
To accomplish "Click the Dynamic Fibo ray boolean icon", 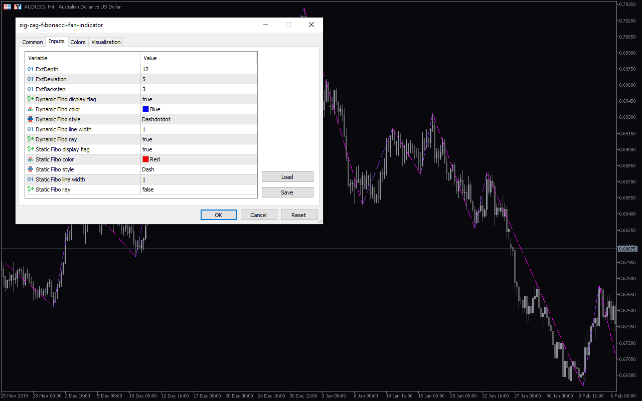I will pos(30,139).
